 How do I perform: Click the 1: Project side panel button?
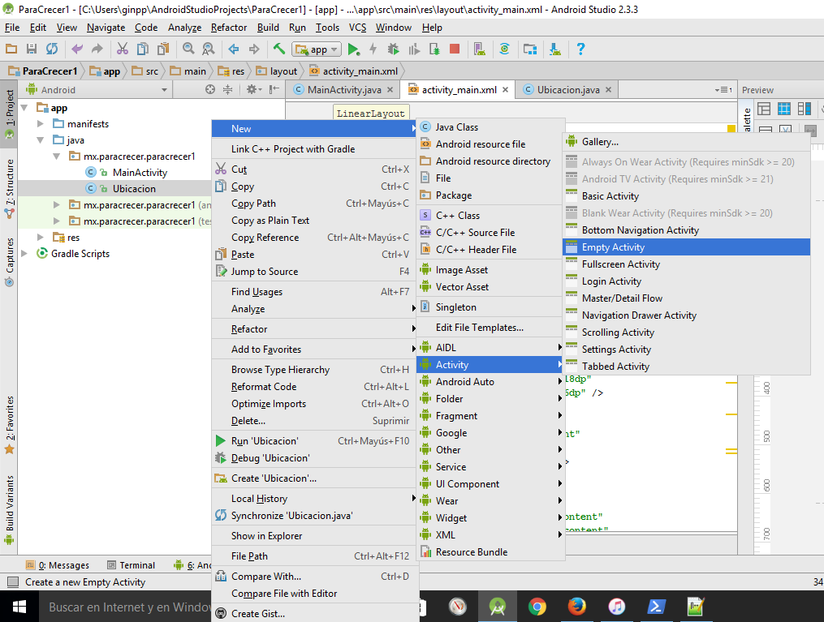coord(9,113)
